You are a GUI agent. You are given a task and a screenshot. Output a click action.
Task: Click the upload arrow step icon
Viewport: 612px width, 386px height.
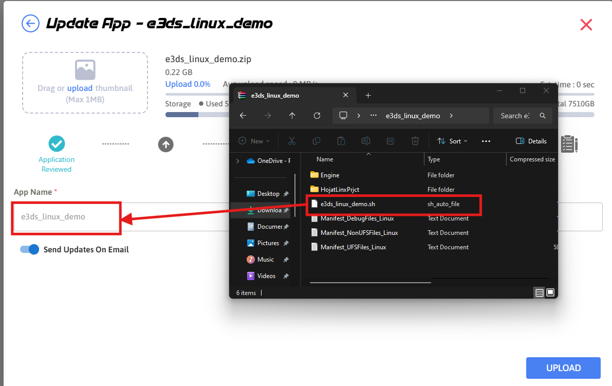pyautogui.click(x=165, y=144)
